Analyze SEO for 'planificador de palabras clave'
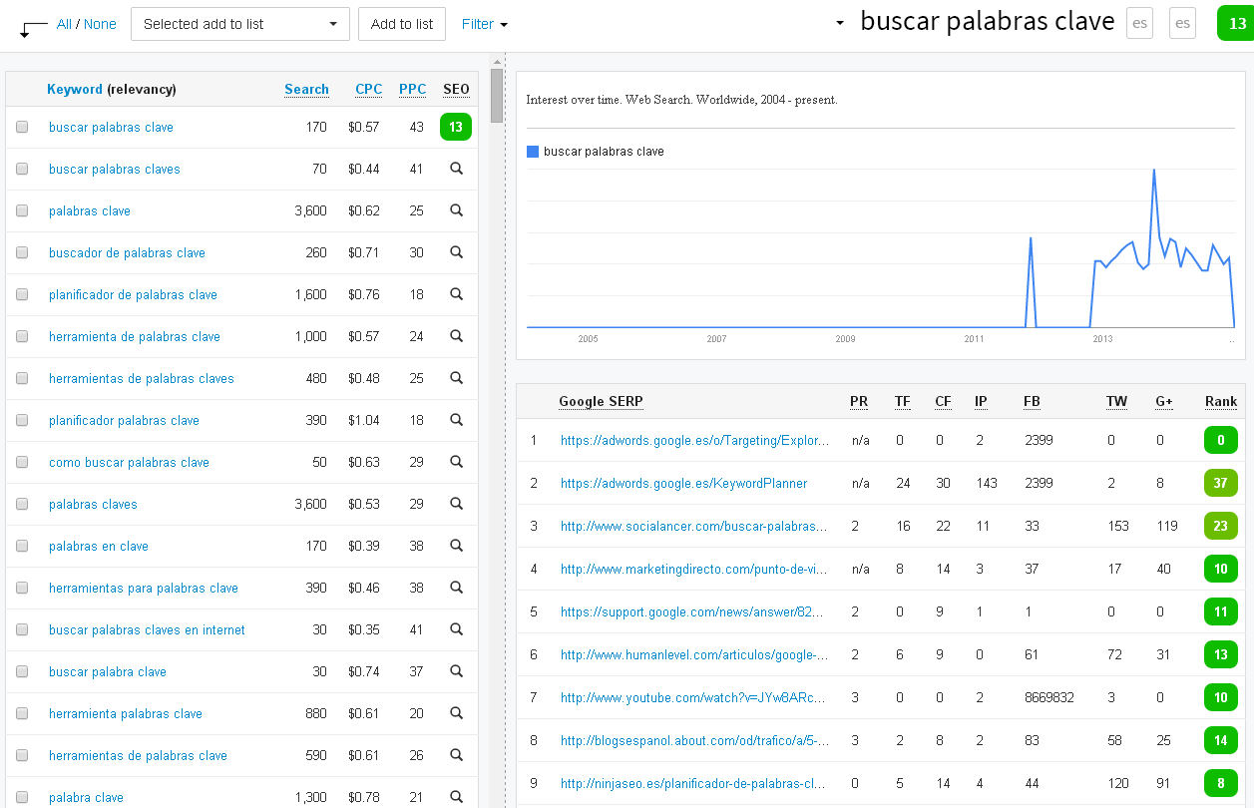Viewport: 1254px width, 808px height. (x=456, y=294)
